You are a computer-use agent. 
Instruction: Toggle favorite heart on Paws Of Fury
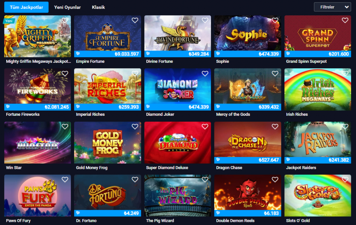65,180
